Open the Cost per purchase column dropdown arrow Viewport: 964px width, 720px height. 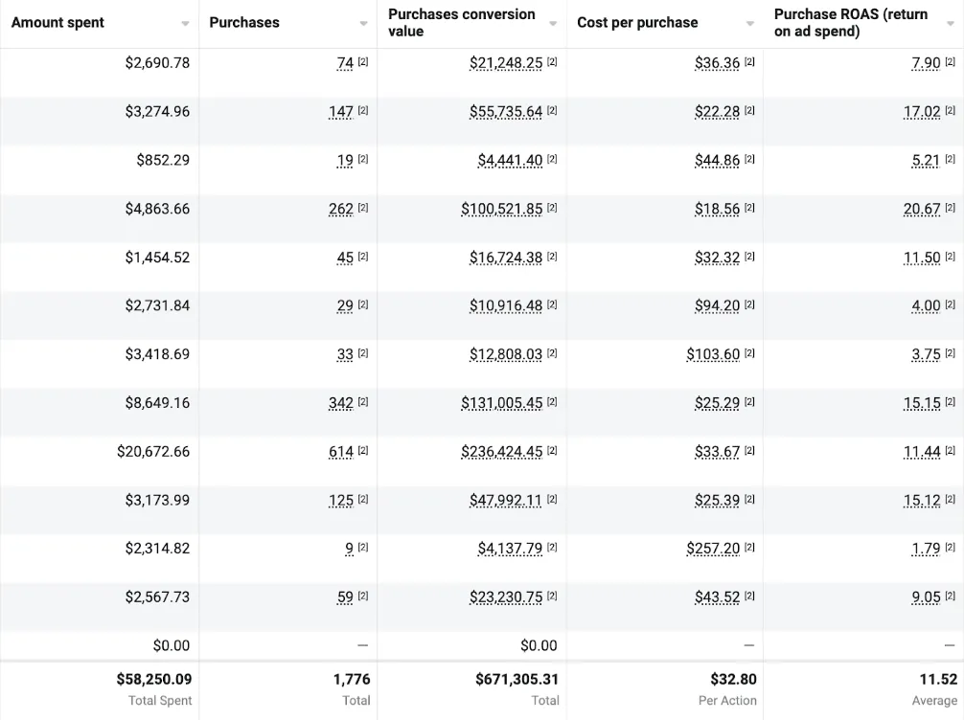coord(749,23)
